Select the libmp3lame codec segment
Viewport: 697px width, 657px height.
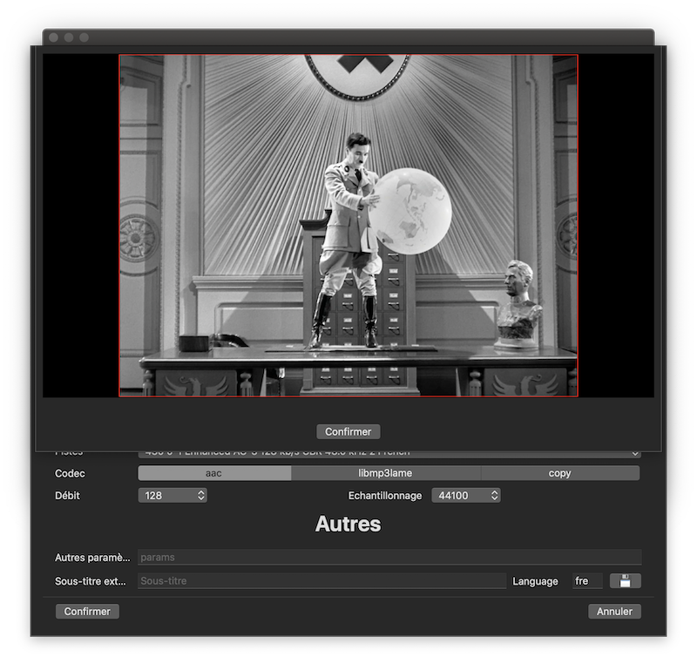[x=385, y=473]
